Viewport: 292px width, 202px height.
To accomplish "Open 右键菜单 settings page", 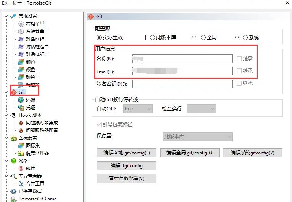I will pos(35,24).
